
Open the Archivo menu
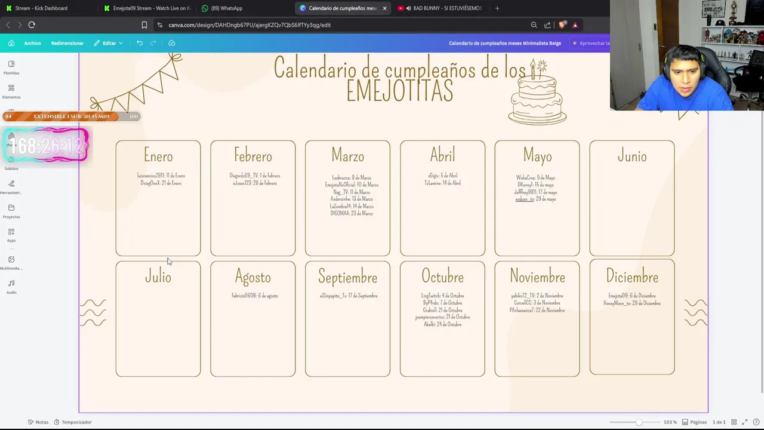(32, 43)
